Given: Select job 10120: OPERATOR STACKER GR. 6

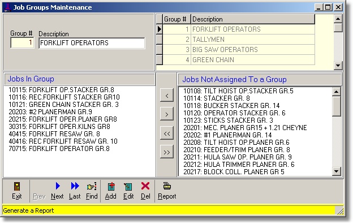Looking at the screenshot, I should coord(234,113).
